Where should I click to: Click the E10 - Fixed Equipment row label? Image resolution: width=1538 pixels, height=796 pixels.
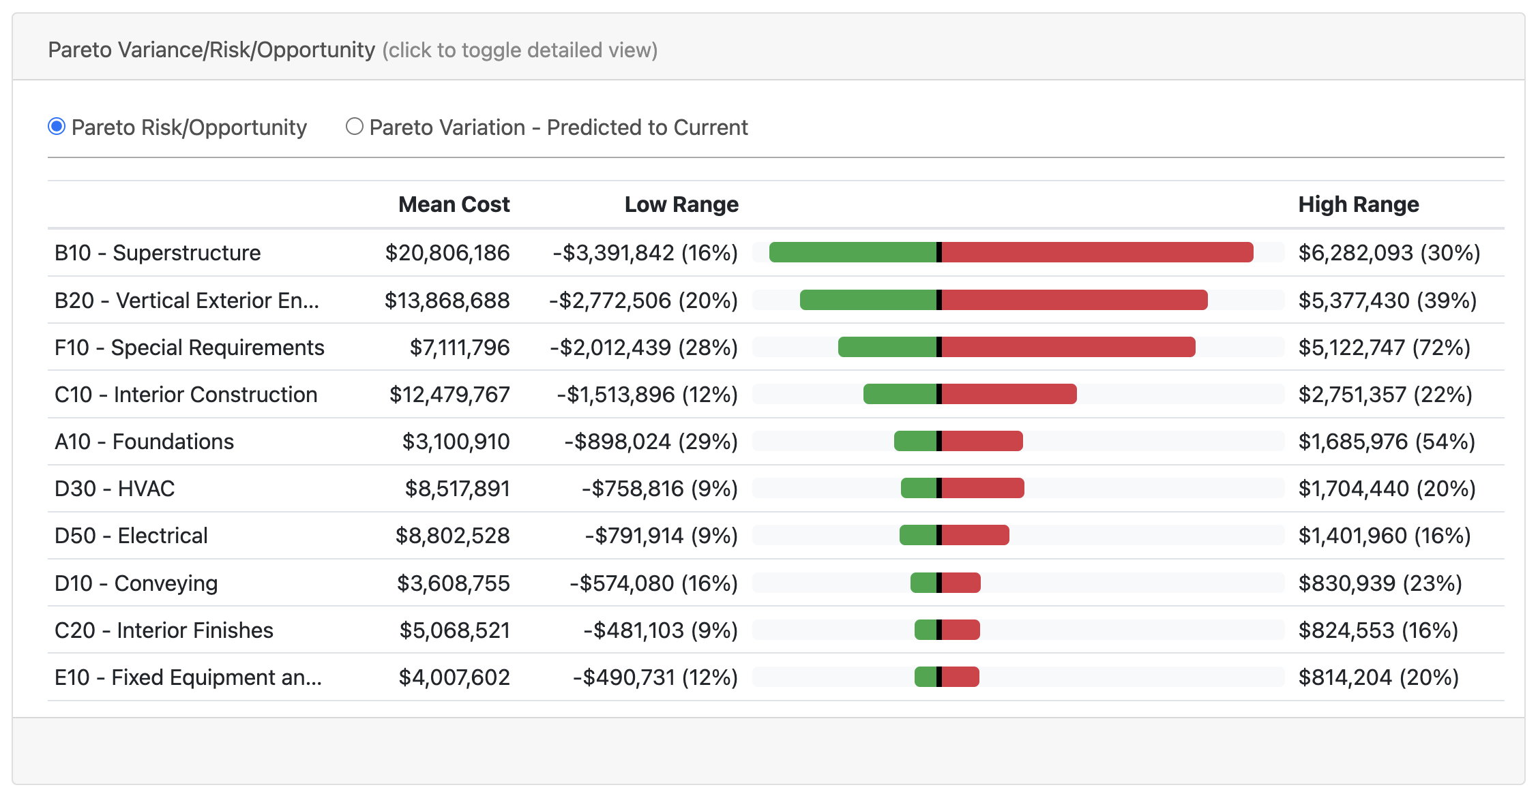tap(188, 677)
